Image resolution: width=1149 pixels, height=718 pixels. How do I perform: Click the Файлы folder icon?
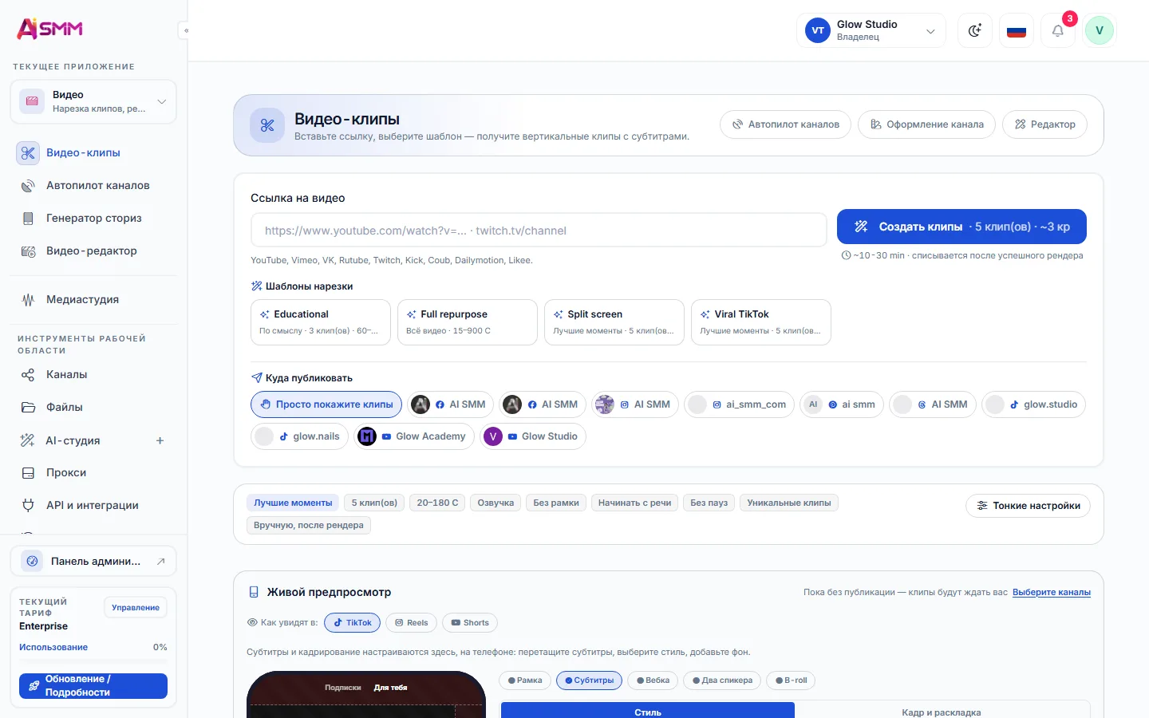point(28,407)
